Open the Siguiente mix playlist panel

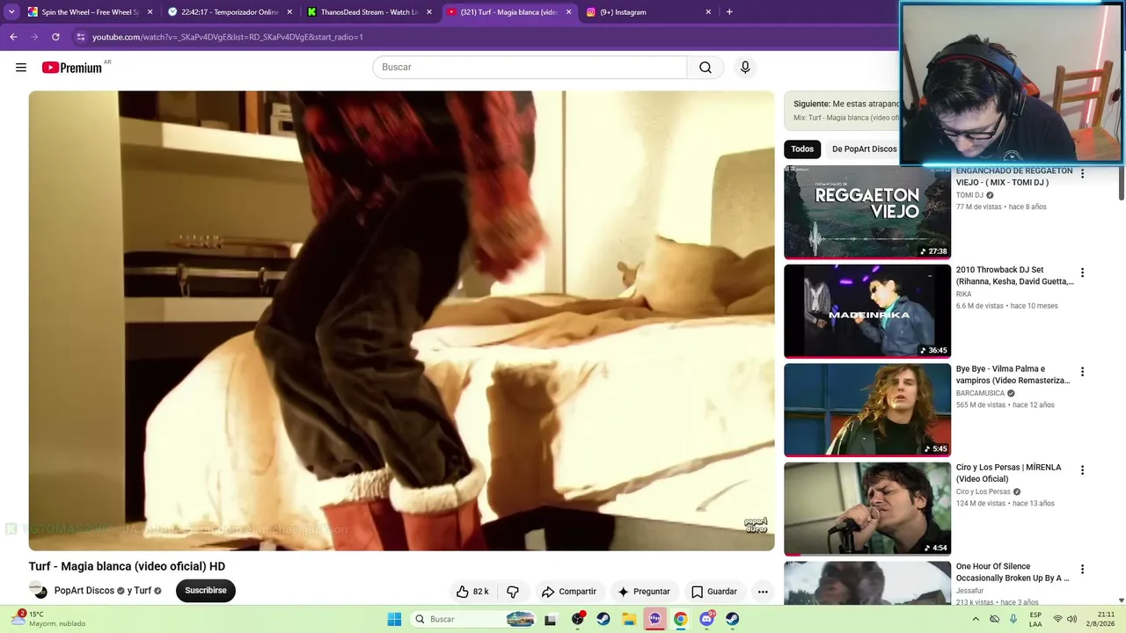pos(842,110)
